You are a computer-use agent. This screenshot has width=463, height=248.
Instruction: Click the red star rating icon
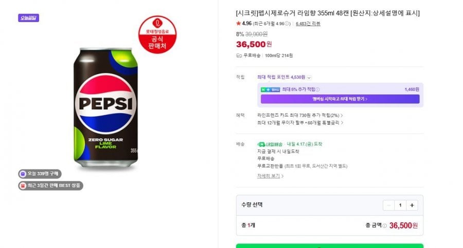(238, 23)
